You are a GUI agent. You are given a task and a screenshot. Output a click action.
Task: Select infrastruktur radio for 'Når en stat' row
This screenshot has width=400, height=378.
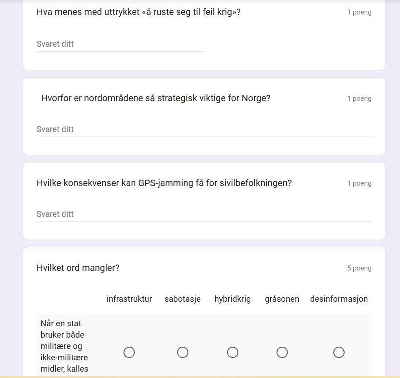129,352
